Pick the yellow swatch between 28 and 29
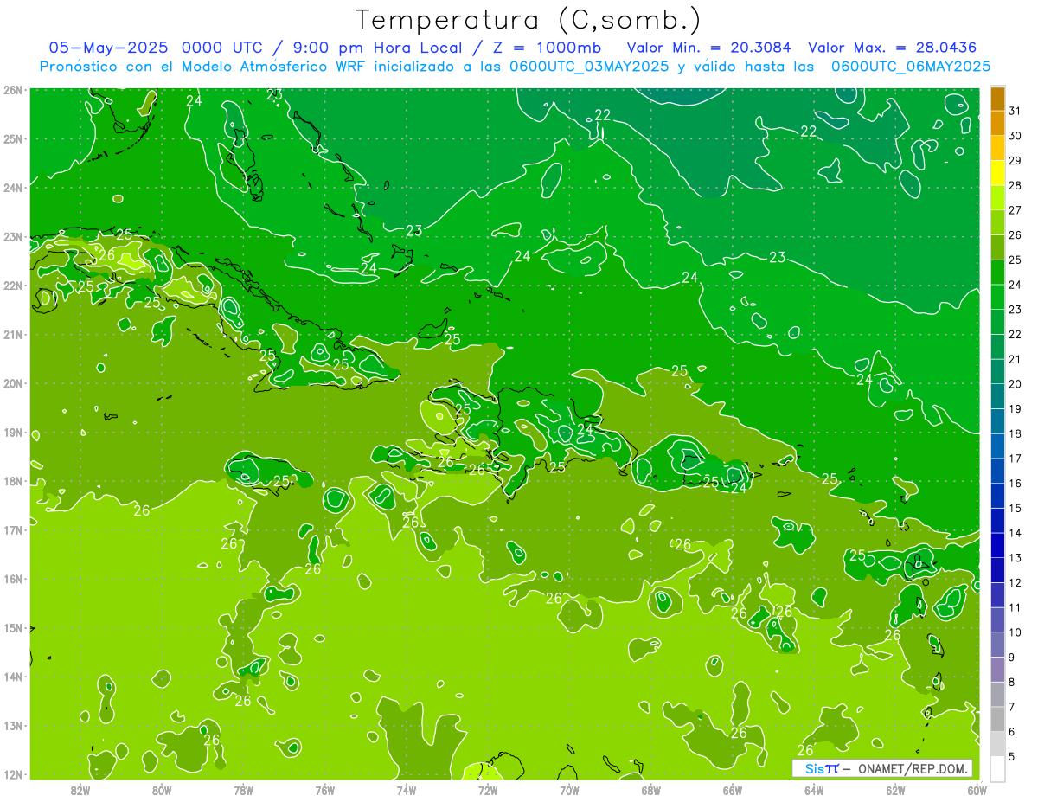Viewport: 1038px width, 802px height. (997, 174)
